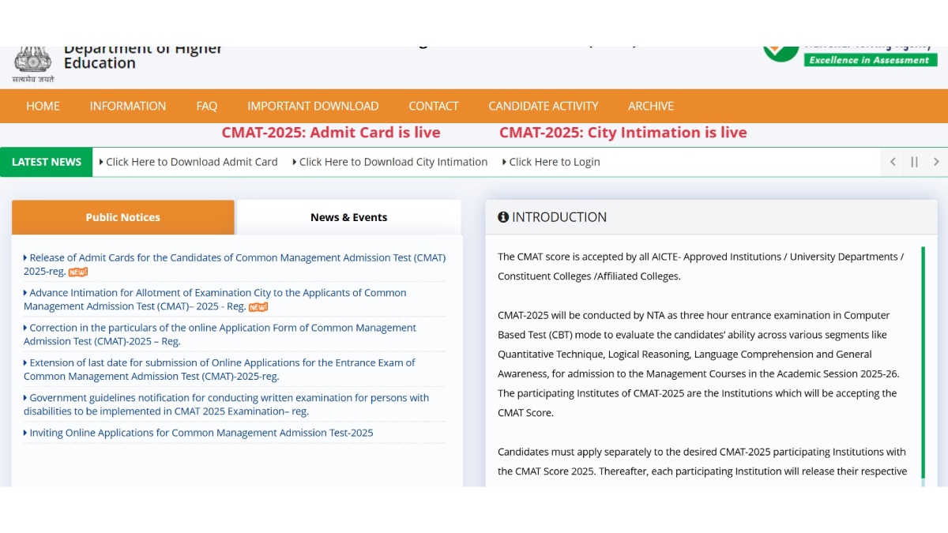Screen dimensions: 948x533
Task: Click the info icon beside INTRODUCTION heading
Action: (503, 217)
